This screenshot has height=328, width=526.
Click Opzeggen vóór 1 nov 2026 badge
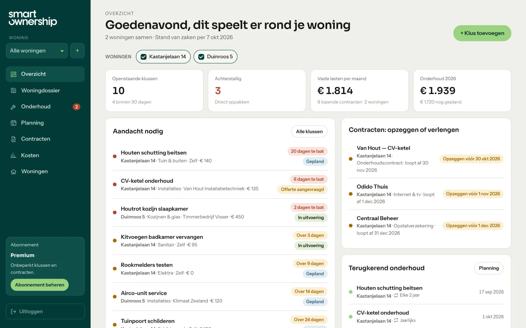[473, 194]
